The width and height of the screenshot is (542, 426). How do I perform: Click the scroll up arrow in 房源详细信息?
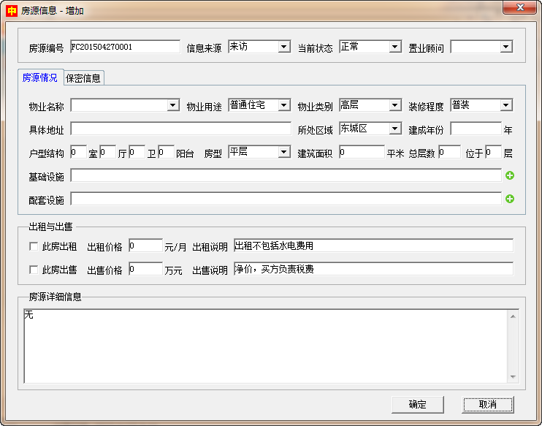coord(513,316)
